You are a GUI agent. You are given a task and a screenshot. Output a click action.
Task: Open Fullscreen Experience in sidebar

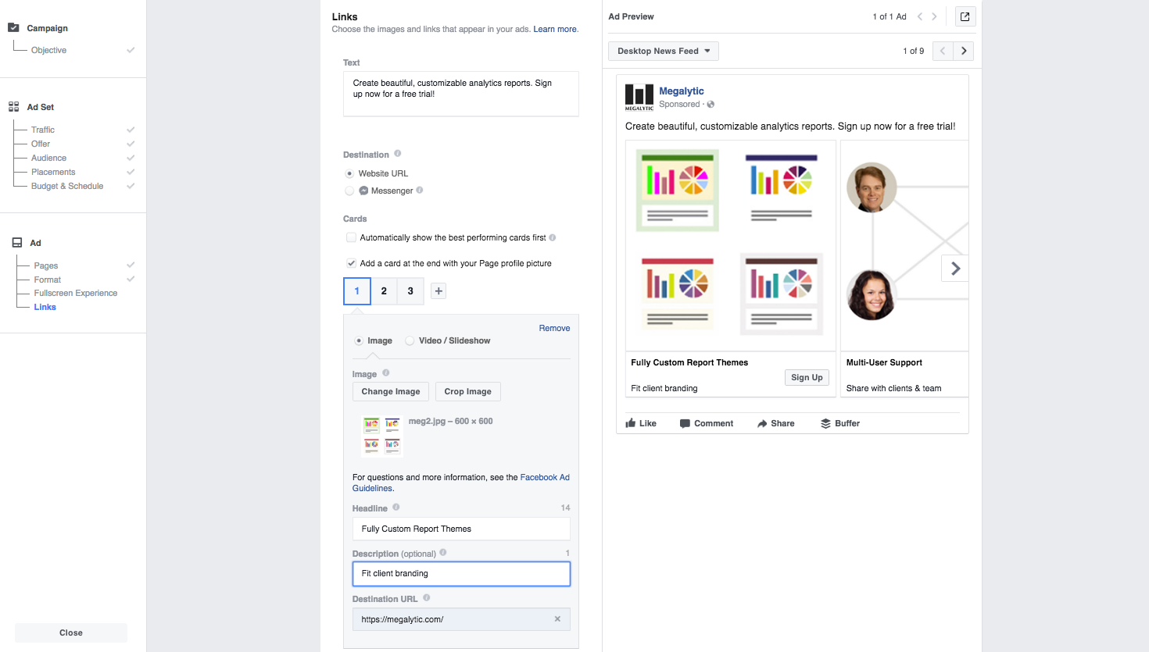tap(76, 293)
